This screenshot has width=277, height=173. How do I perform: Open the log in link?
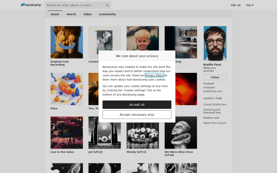(x=250, y=5)
